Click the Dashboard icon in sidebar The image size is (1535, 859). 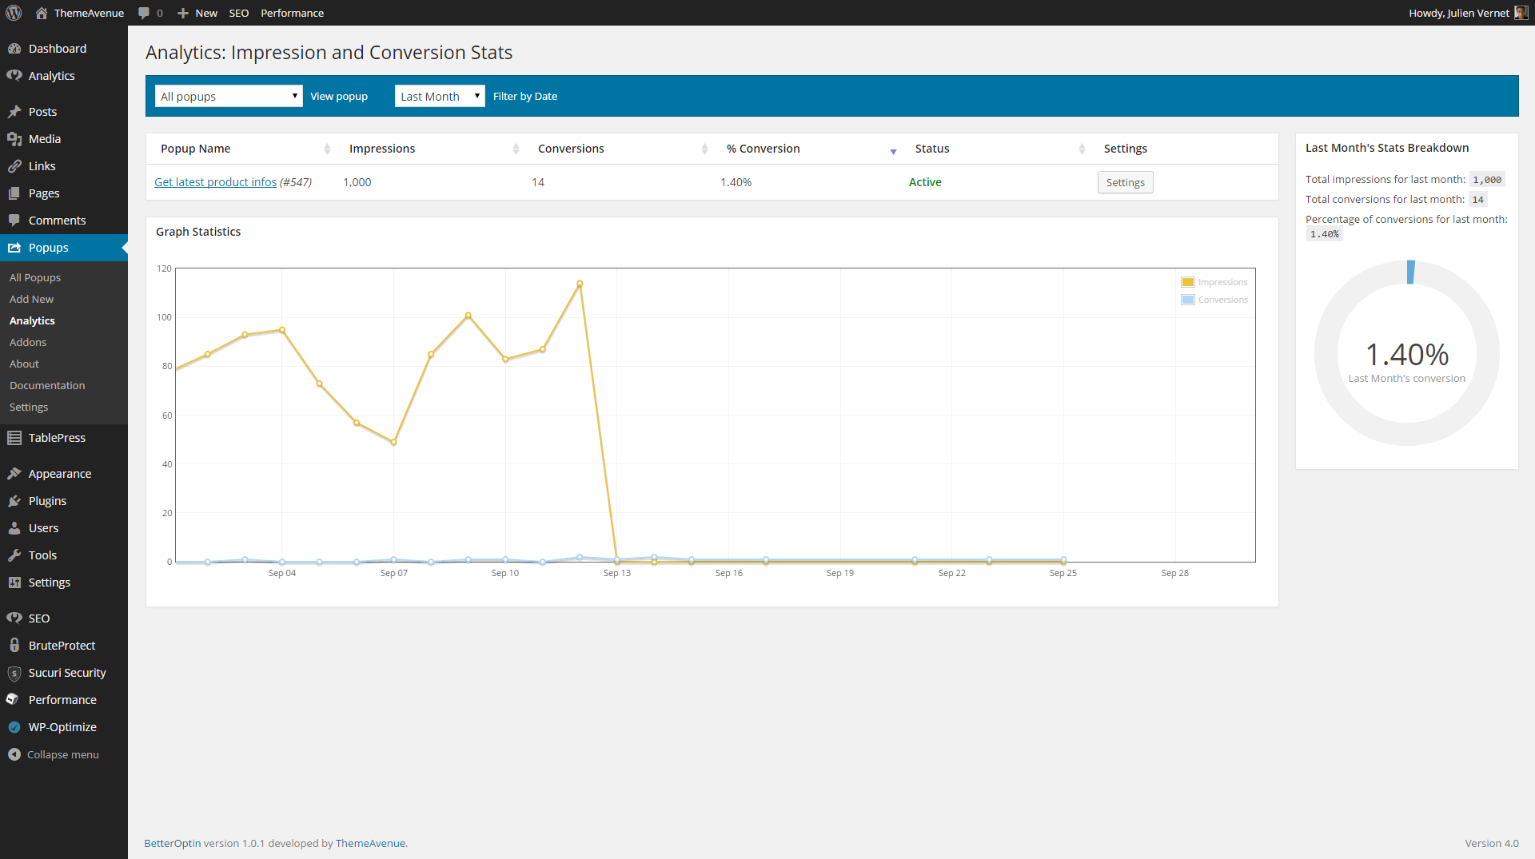pos(14,49)
